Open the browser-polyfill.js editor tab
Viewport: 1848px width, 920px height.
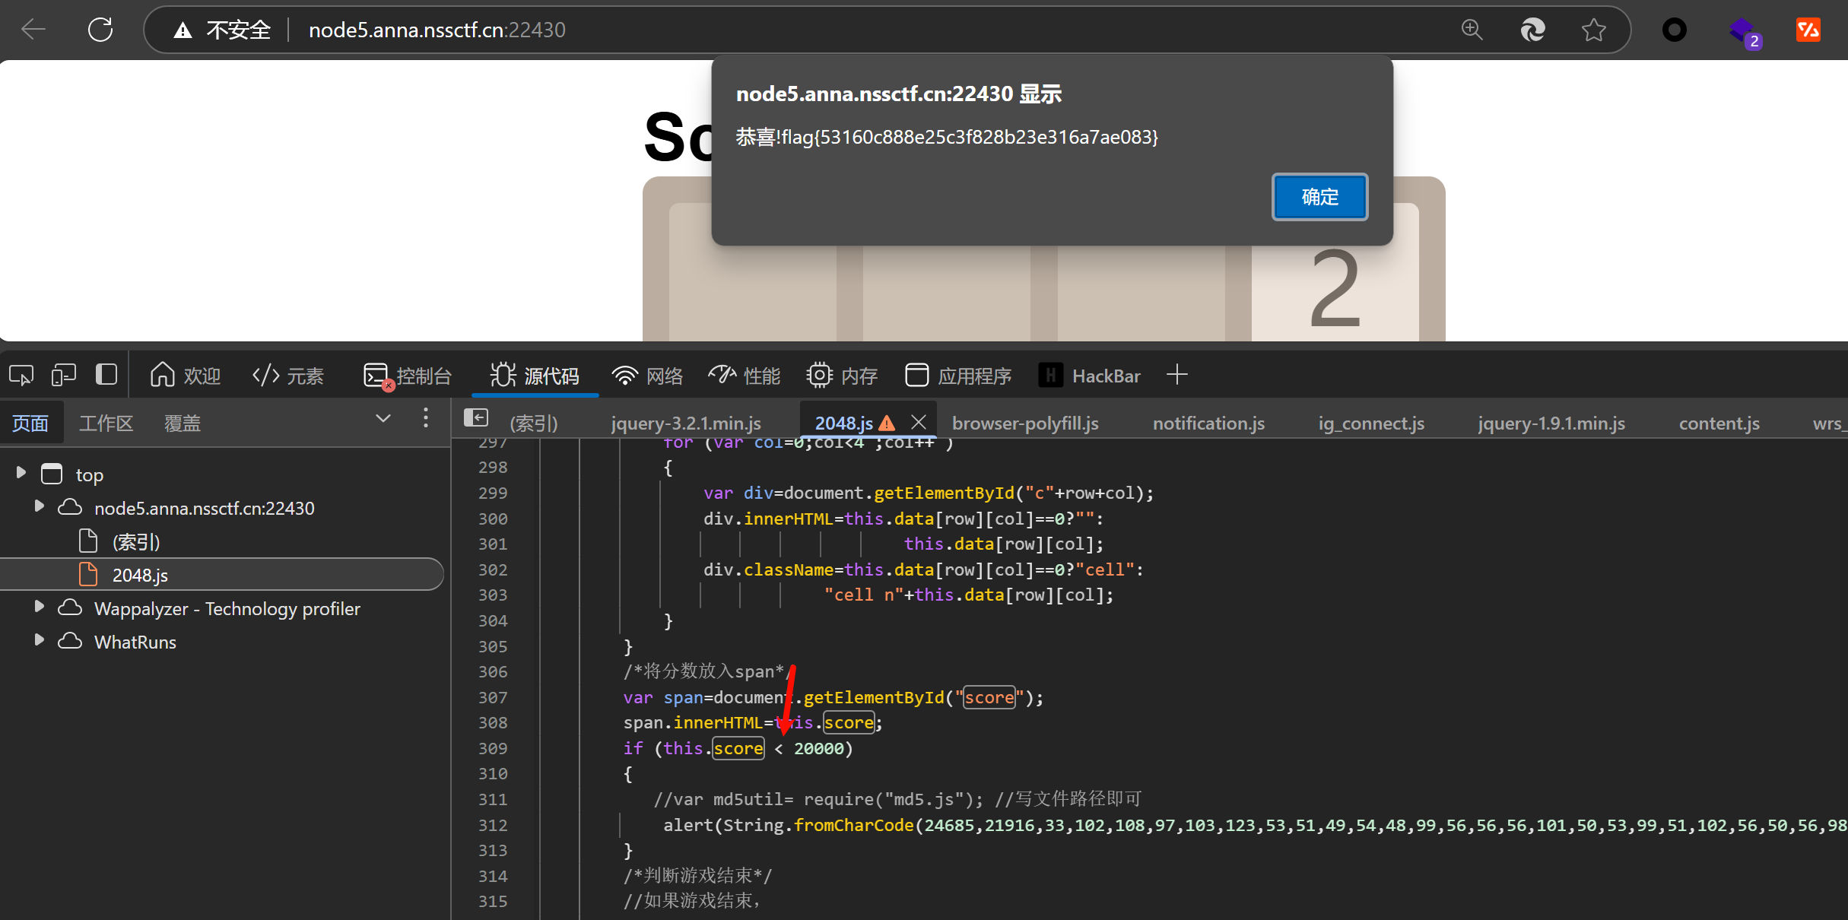[x=1025, y=424]
